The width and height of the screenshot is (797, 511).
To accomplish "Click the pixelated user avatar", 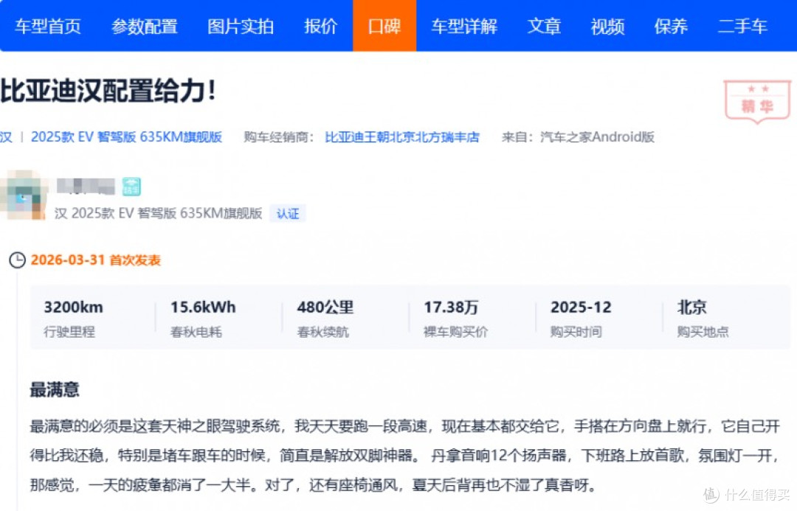I will click(24, 195).
